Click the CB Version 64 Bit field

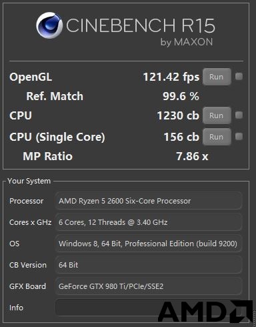tap(149, 265)
